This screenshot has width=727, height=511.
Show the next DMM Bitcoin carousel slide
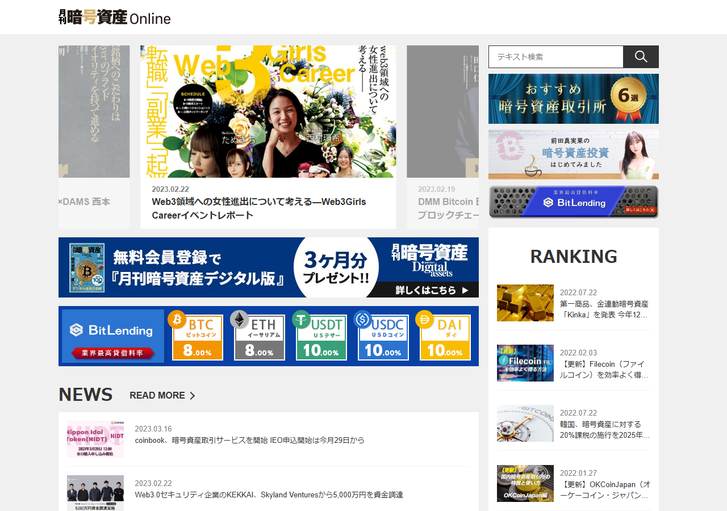click(442, 137)
